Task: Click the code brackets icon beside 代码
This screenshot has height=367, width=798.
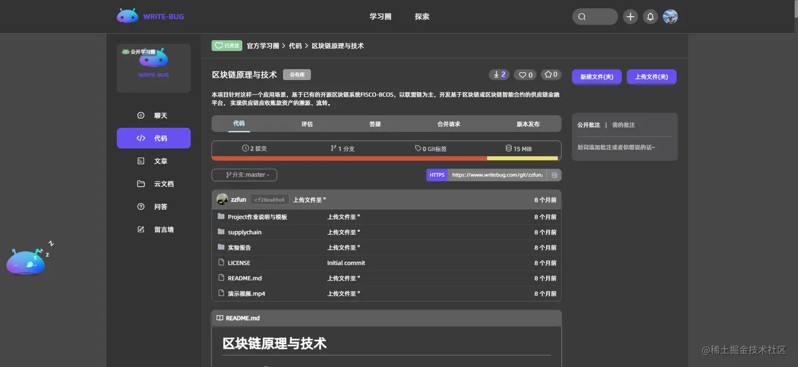Action: 141,138
